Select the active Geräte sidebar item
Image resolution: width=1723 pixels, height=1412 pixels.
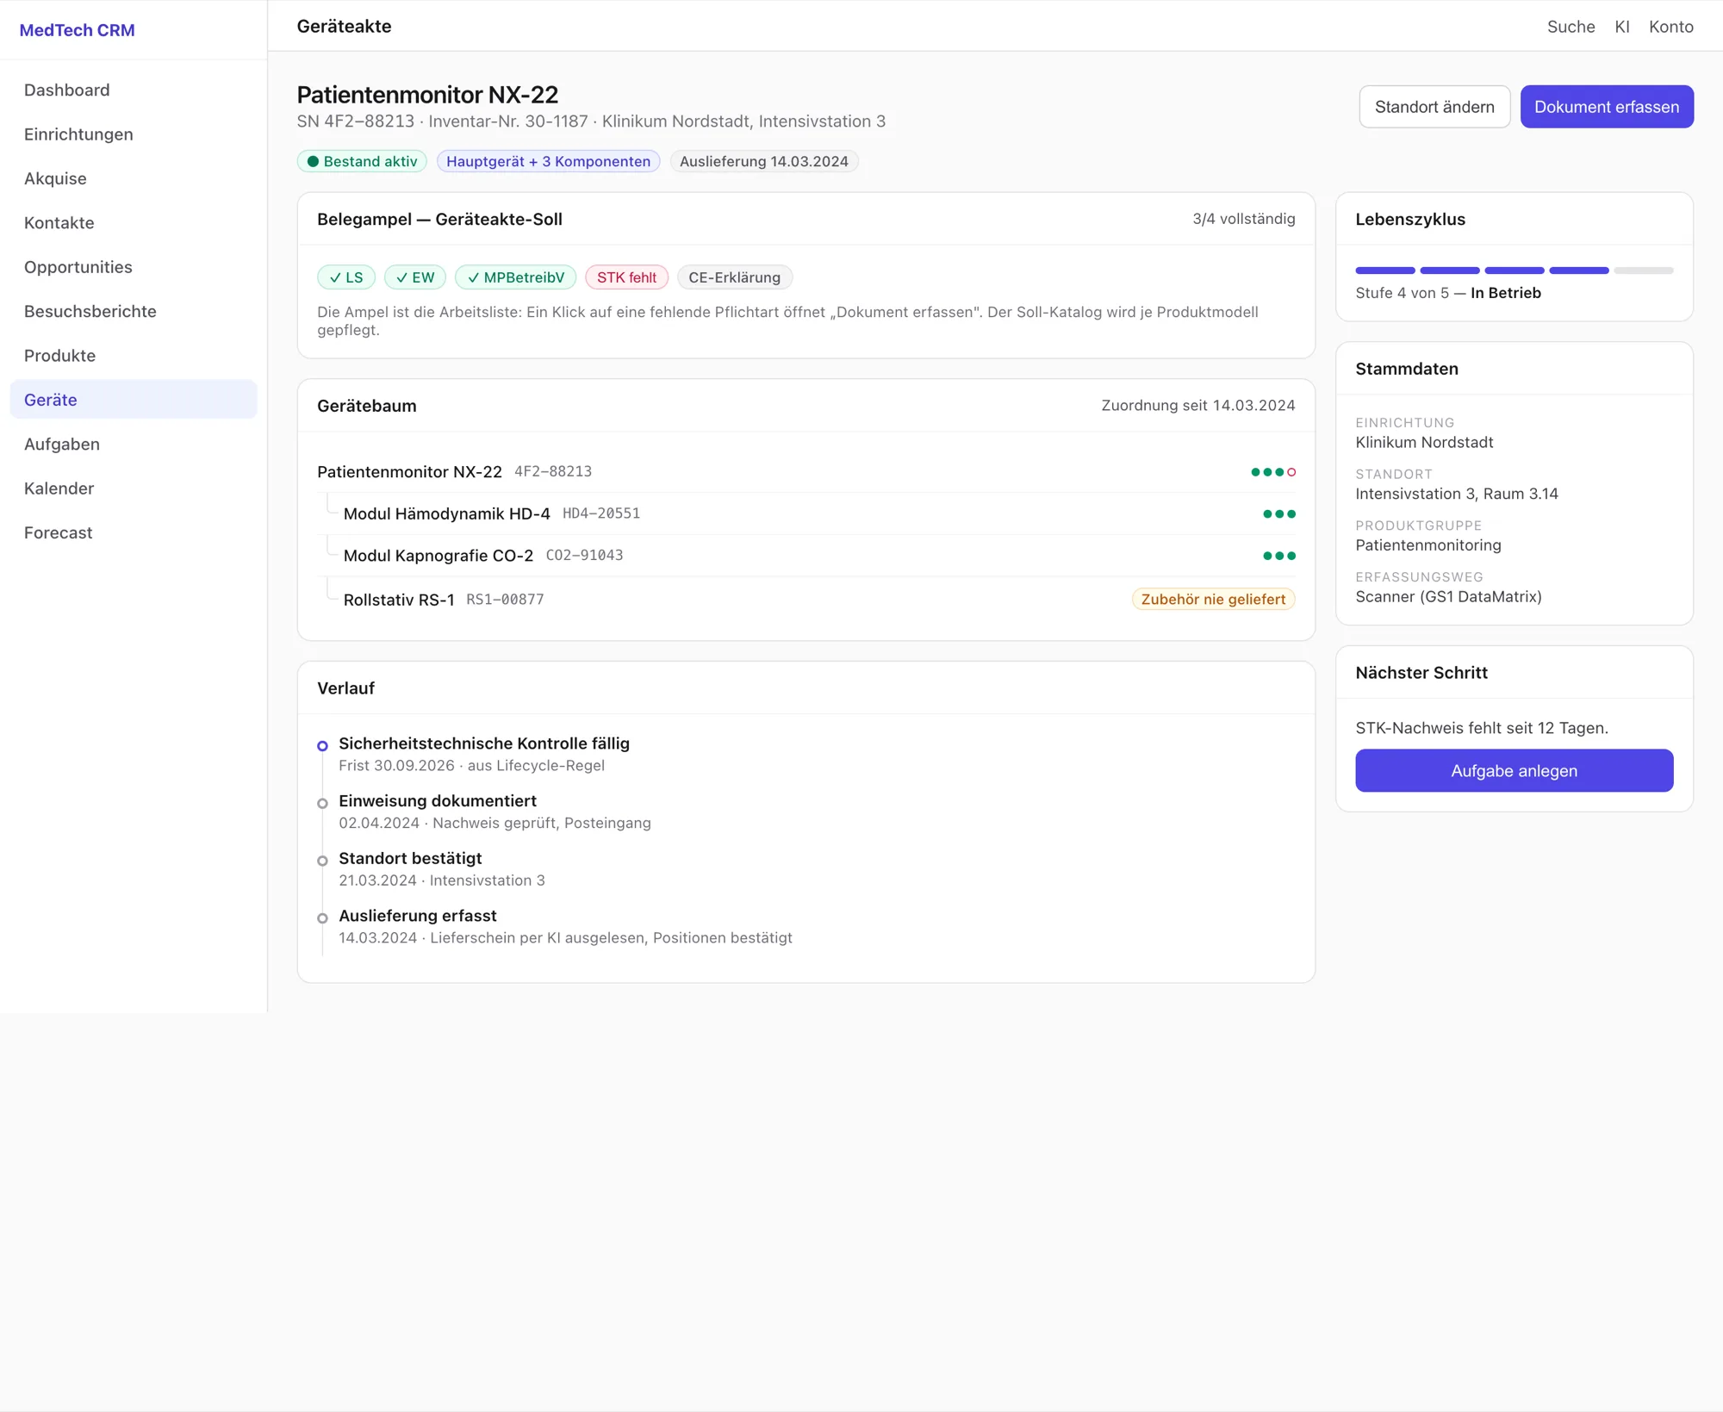(x=134, y=400)
